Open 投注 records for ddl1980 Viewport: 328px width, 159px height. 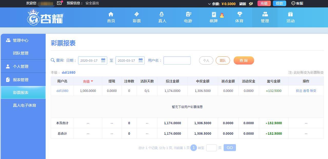coord(299,91)
